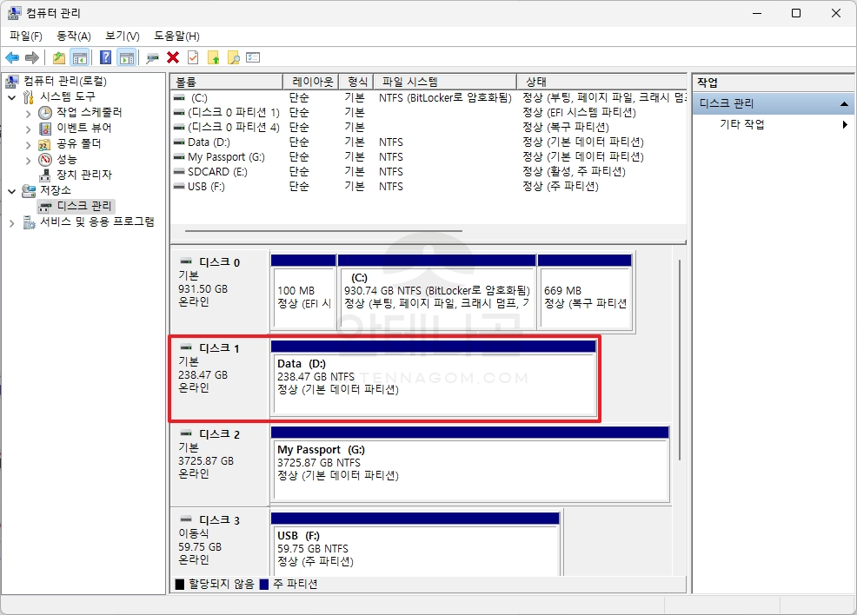Collapse the 저장소 tree node

(12, 190)
